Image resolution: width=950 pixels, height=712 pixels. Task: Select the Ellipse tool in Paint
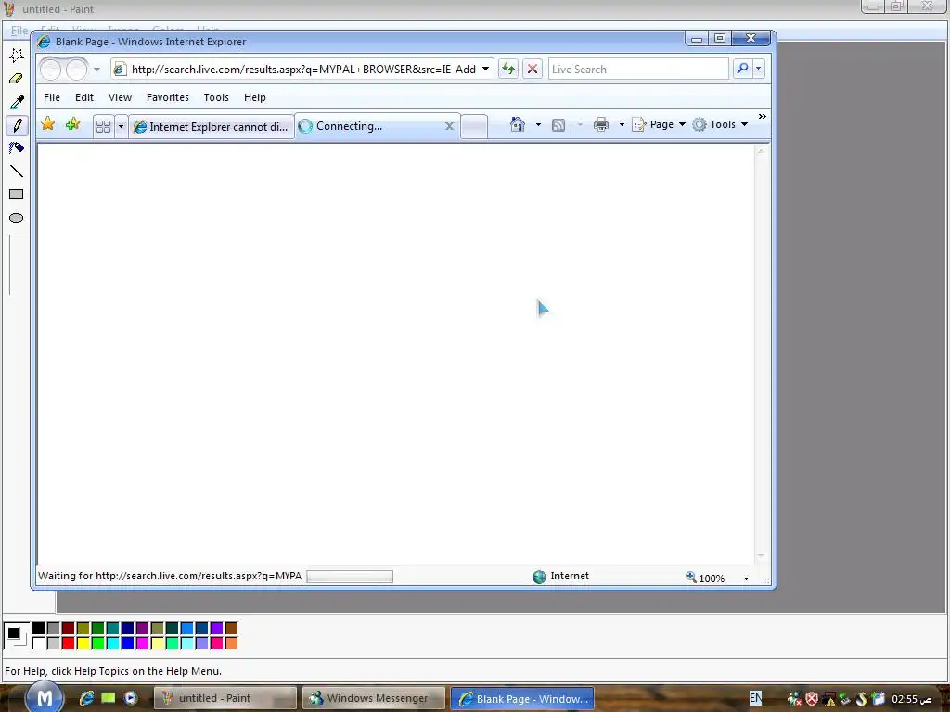coord(17,218)
